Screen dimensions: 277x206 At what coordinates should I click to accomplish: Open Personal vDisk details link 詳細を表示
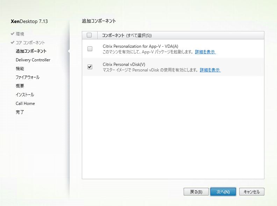210,70
